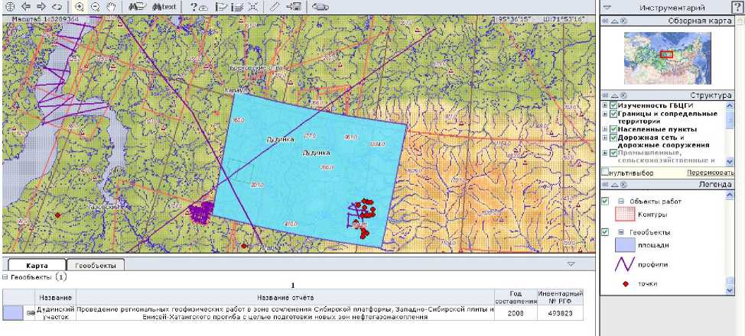Uncheck Геообъекты in legend
The image size is (745, 336).
[605, 232]
